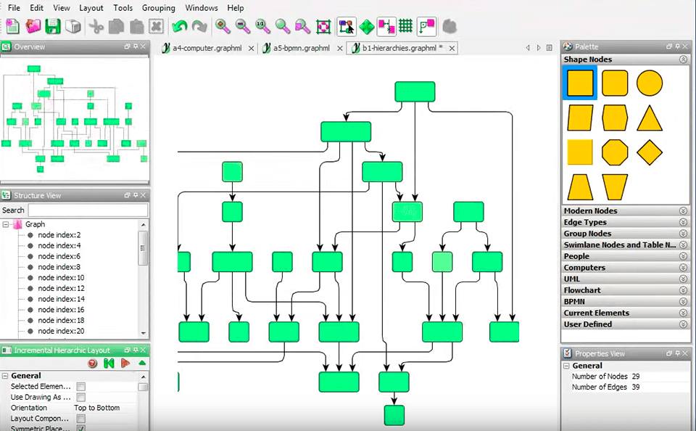Click the Save document toolbar icon
Screen dimensions: 696x431
tap(52, 27)
